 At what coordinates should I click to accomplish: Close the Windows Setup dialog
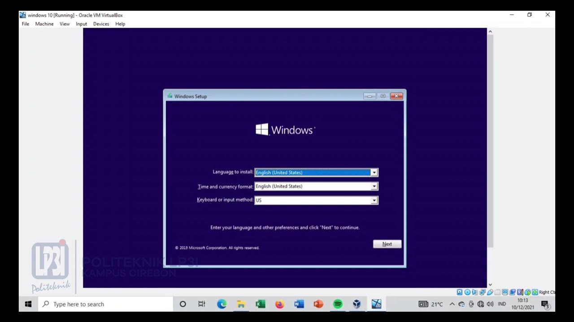(x=396, y=96)
